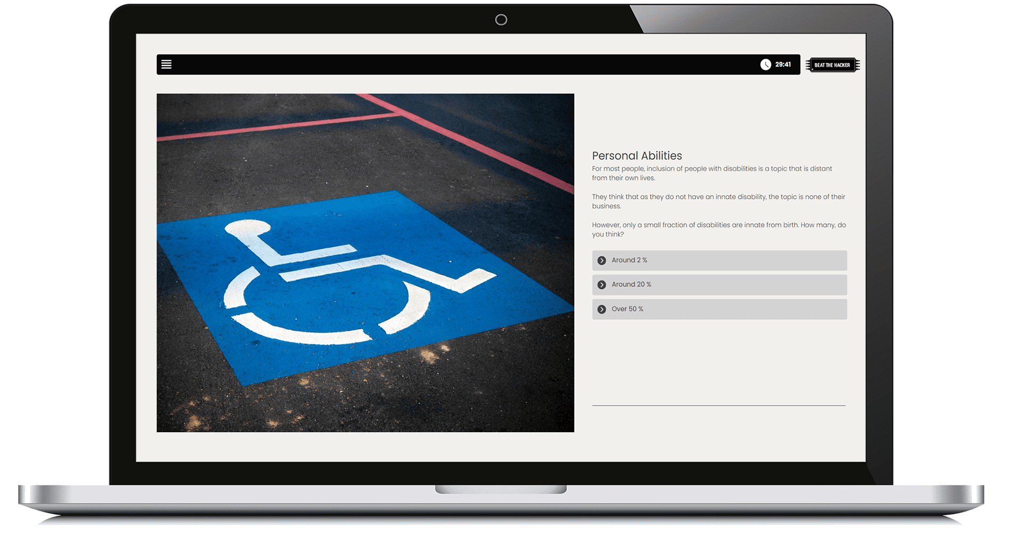The width and height of the screenshot is (1023, 536).
Task: Click the 29:41 countdown timer text
Action: click(x=783, y=64)
